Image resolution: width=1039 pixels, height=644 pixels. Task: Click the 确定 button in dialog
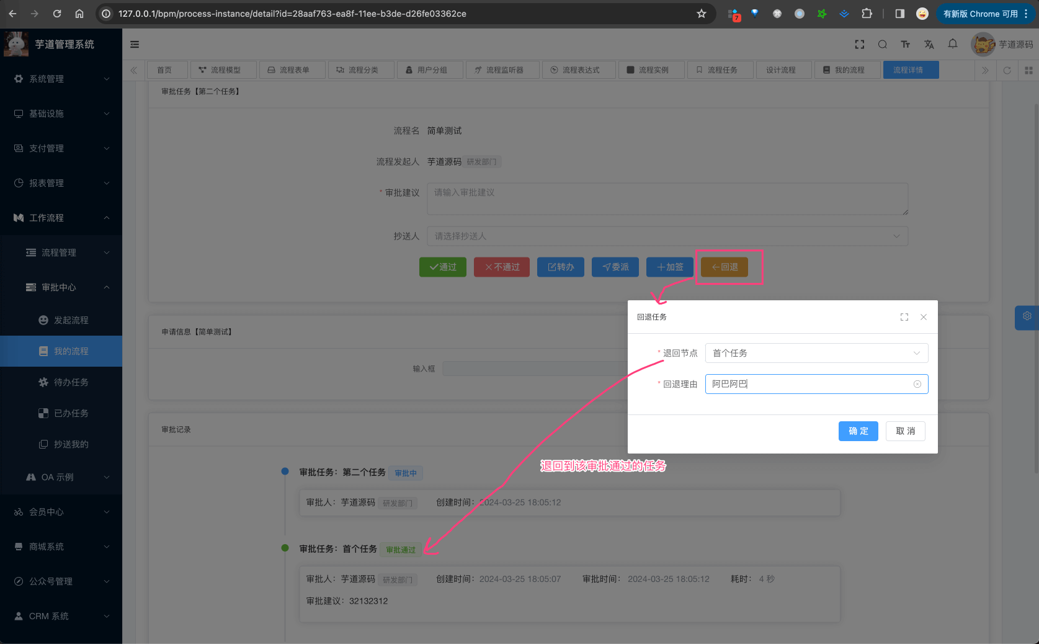858,431
